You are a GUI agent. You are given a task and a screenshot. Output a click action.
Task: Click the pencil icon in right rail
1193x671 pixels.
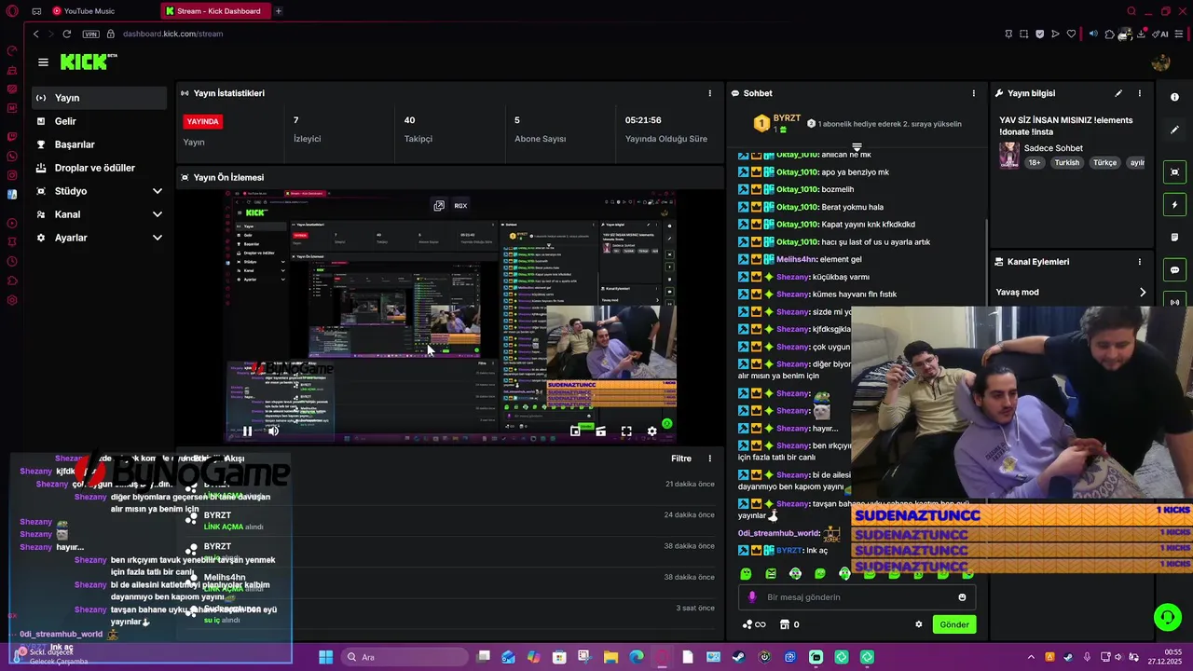point(1174,130)
